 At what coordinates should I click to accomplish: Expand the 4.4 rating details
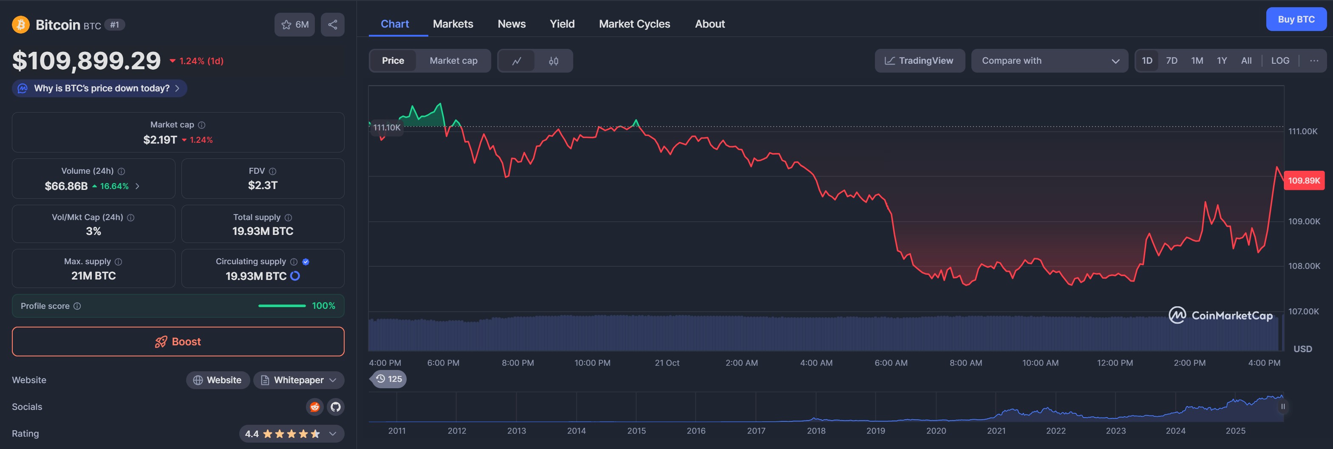coord(292,434)
